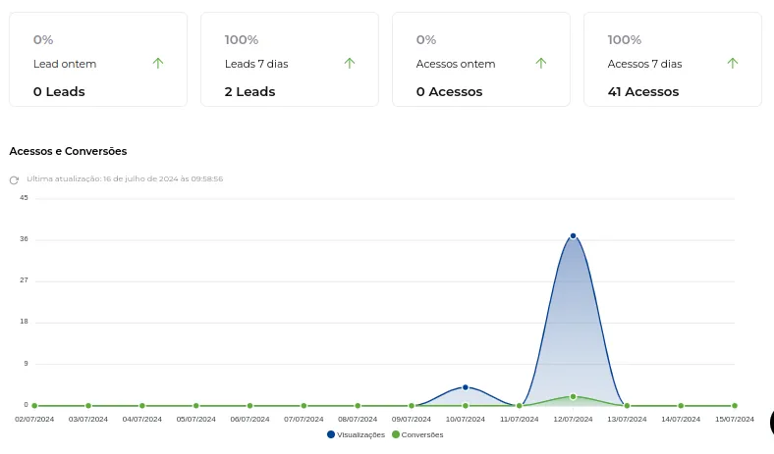Viewport: 774px width, 454px height.
Task: Select the blue data point on 10/07/2024
Action: pyautogui.click(x=466, y=387)
